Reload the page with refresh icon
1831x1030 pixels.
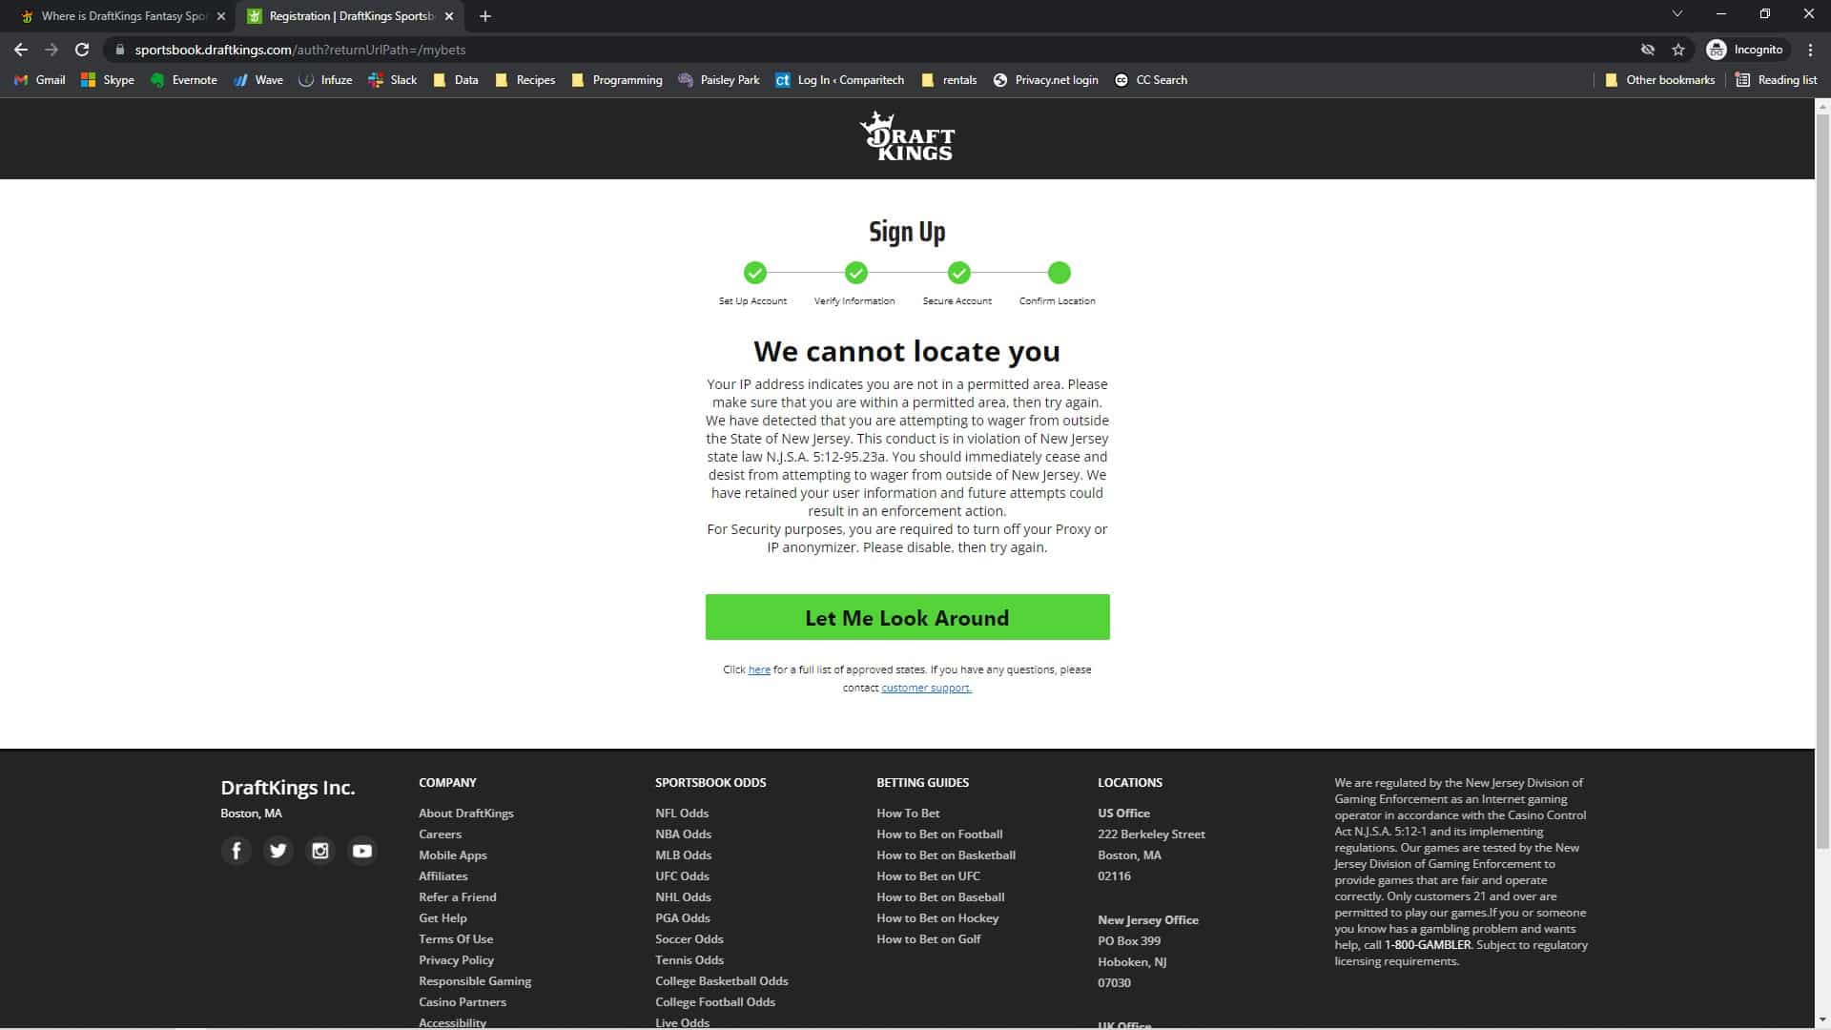click(x=82, y=50)
